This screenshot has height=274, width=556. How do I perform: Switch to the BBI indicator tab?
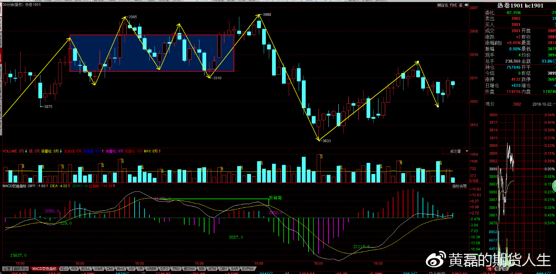tap(201, 269)
